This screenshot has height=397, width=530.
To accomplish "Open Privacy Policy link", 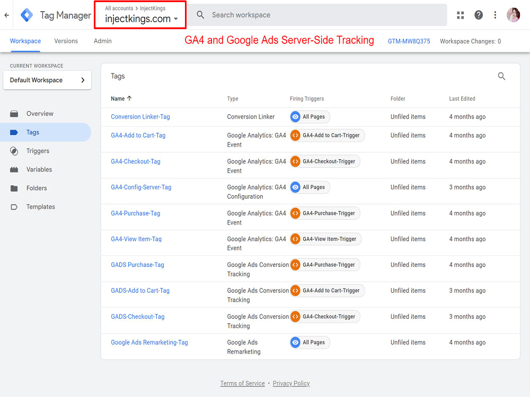I will click(291, 383).
